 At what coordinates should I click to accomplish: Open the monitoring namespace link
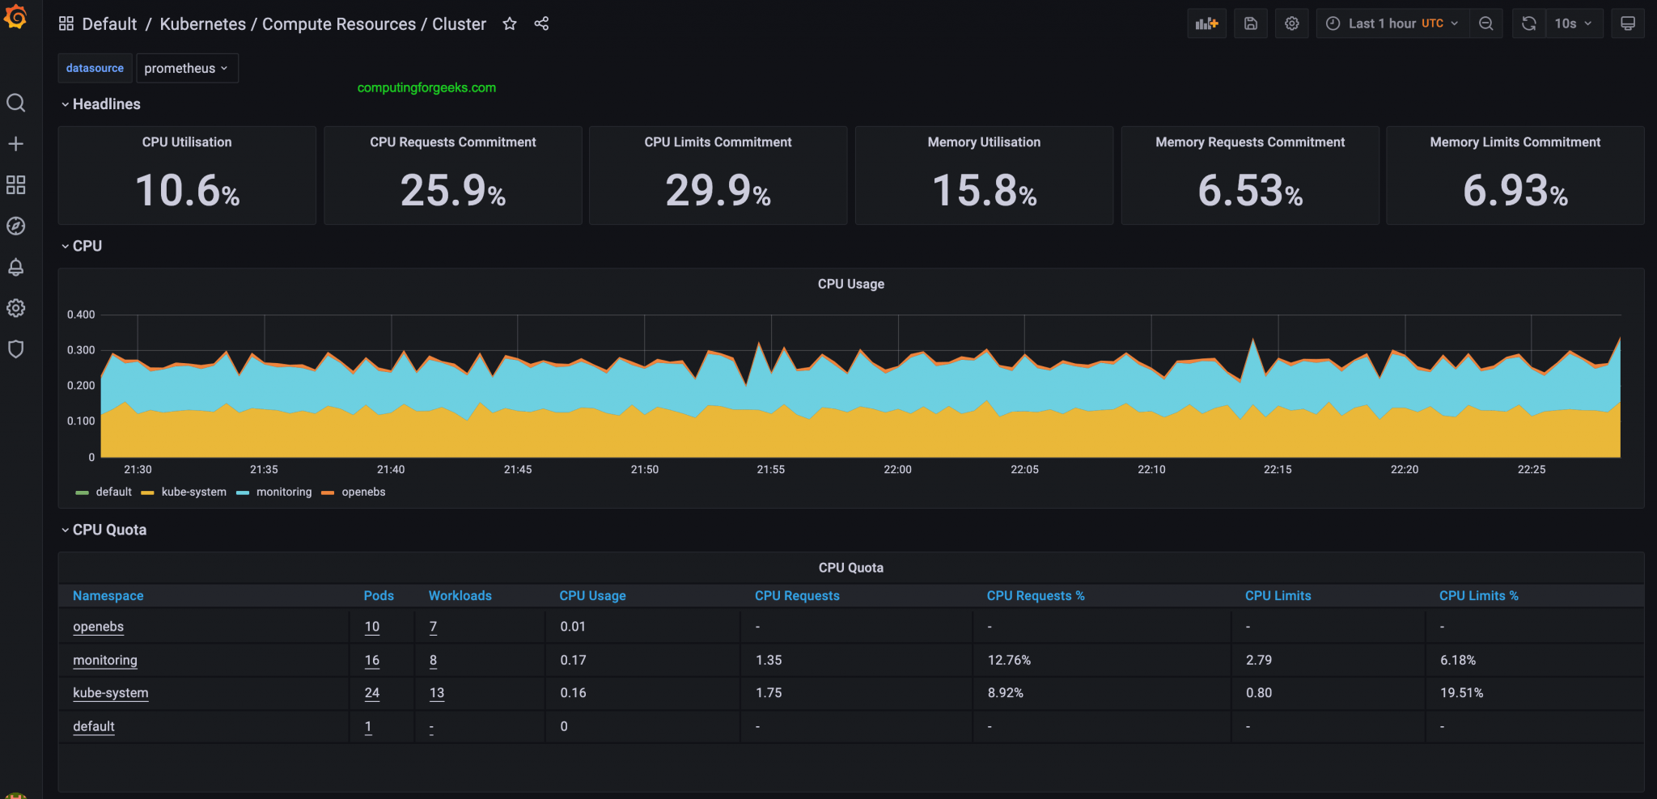[x=105, y=660]
